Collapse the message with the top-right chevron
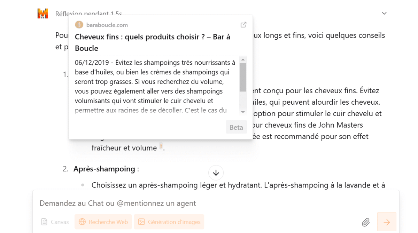The image size is (418, 233). coord(384,13)
